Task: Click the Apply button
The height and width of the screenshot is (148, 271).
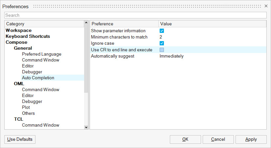Action: (251, 139)
